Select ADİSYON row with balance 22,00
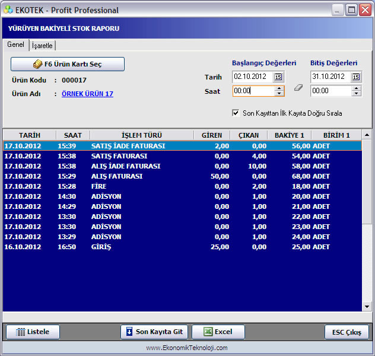Viewport: 375px width, 356px height. coord(183,217)
